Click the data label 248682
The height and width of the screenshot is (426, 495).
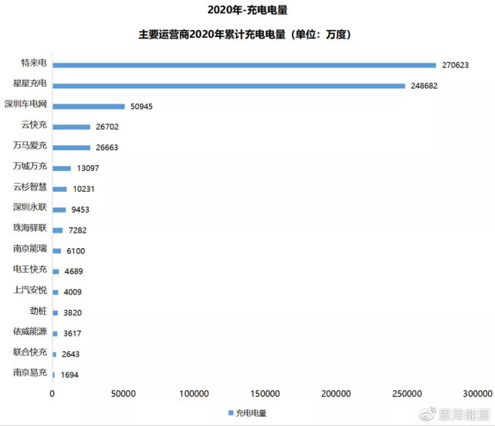[424, 86]
